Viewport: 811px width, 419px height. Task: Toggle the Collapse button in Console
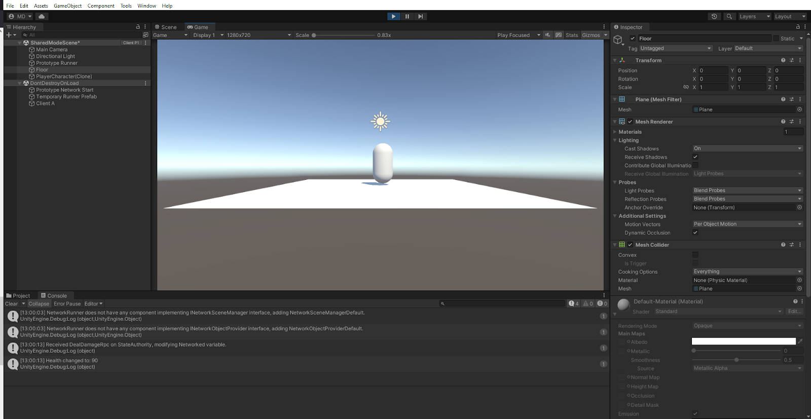(x=39, y=303)
